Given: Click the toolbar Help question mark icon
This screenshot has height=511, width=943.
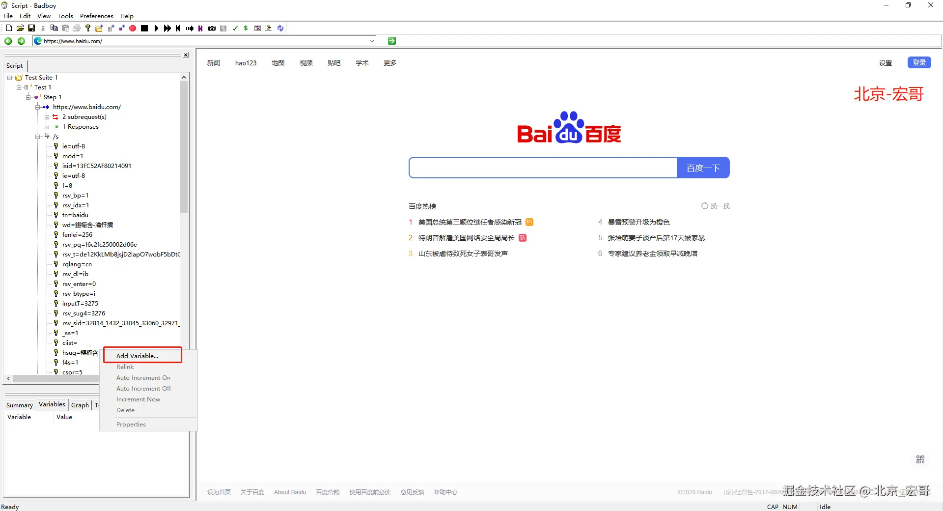Looking at the screenshot, I should [88, 28].
